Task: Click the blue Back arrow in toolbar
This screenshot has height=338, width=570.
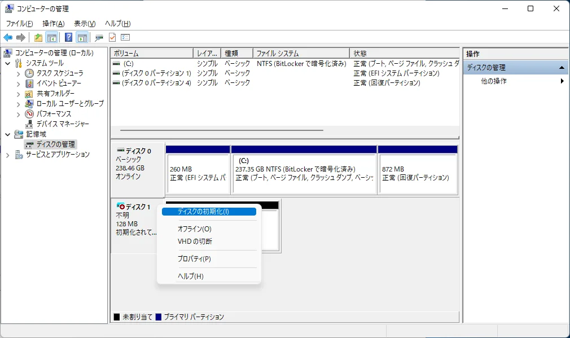Action: coord(8,38)
